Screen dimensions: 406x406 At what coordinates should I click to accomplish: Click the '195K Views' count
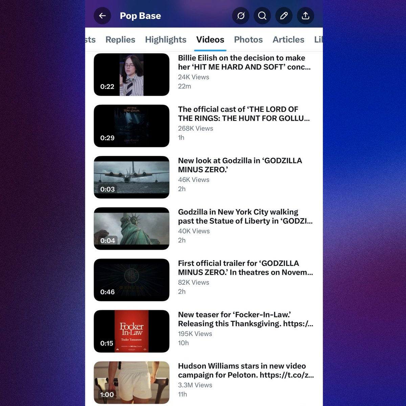195,334
